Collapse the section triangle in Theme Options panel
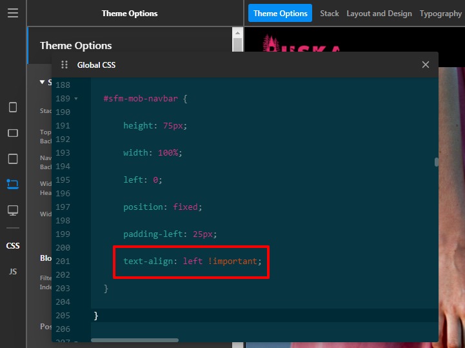Image resolution: width=465 pixels, height=348 pixels. [x=42, y=82]
